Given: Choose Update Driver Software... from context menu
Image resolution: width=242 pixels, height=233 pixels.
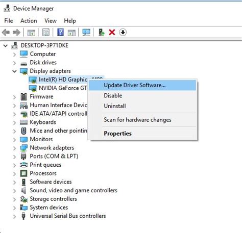Looking at the screenshot, I should click(142, 85).
